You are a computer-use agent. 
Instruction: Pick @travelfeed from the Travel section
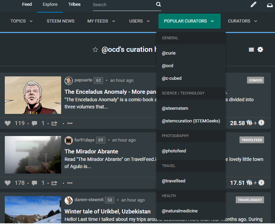(174, 181)
